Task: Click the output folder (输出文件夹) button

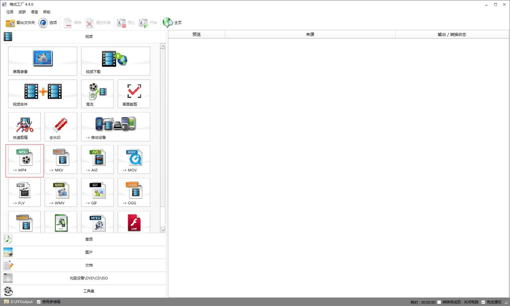Action: (x=21, y=23)
